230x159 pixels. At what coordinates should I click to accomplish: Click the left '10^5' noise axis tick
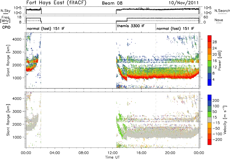(18, 8)
